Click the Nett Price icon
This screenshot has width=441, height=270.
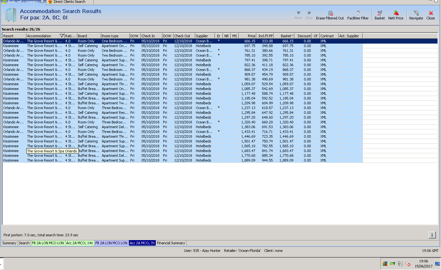click(x=396, y=13)
